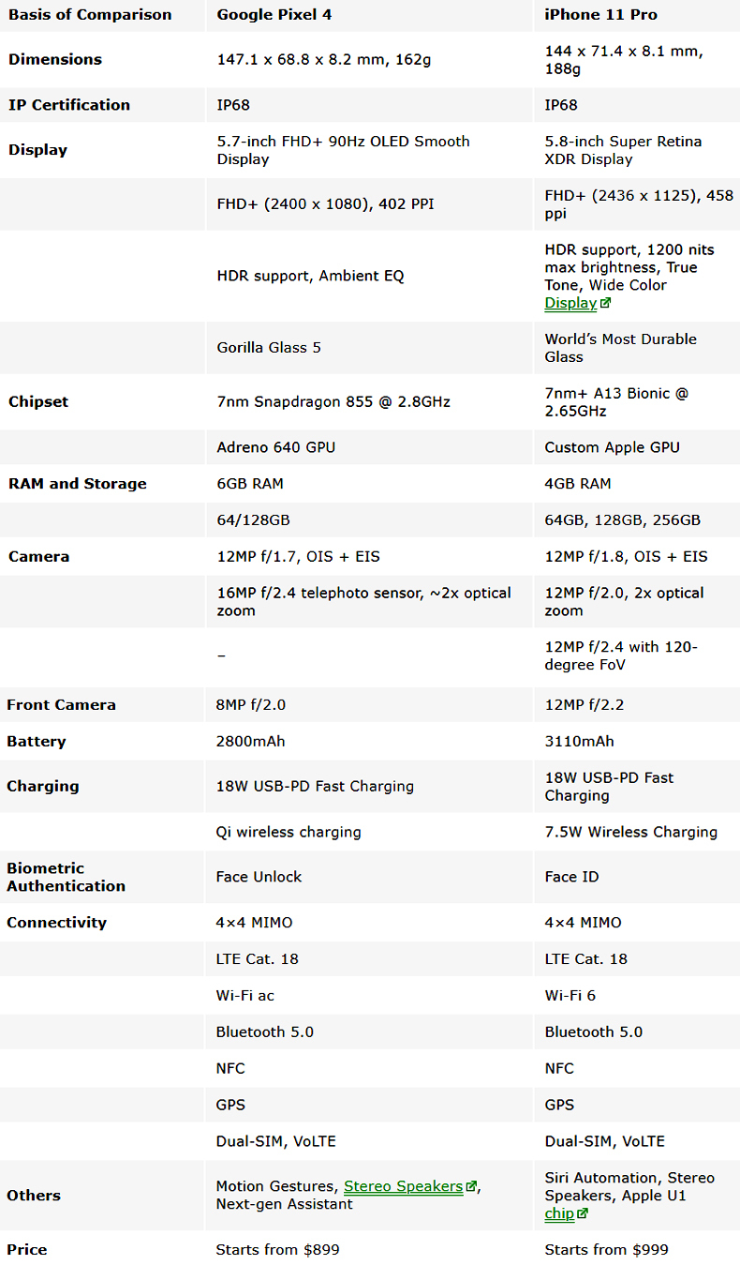Viewport: 740px width, 1265px height.
Task: Select the 2800mAh battery cell
Action: 250,741
